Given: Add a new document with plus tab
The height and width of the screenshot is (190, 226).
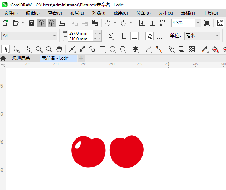Looking at the screenshot, I should [x=81, y=58].
